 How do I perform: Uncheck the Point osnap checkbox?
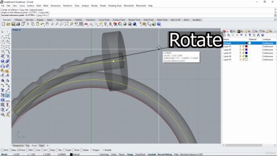coord(18,150)
